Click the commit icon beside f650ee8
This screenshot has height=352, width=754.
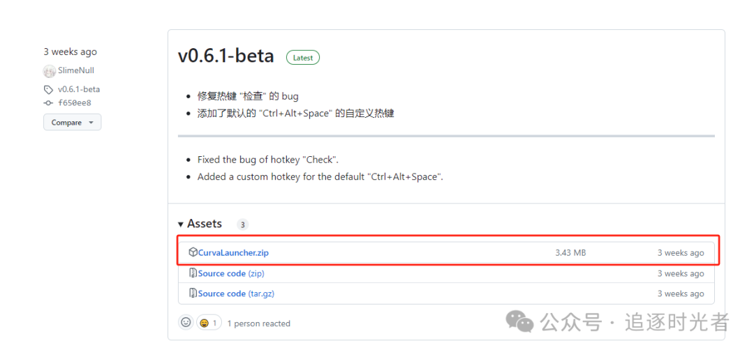[x=48, y=103]
